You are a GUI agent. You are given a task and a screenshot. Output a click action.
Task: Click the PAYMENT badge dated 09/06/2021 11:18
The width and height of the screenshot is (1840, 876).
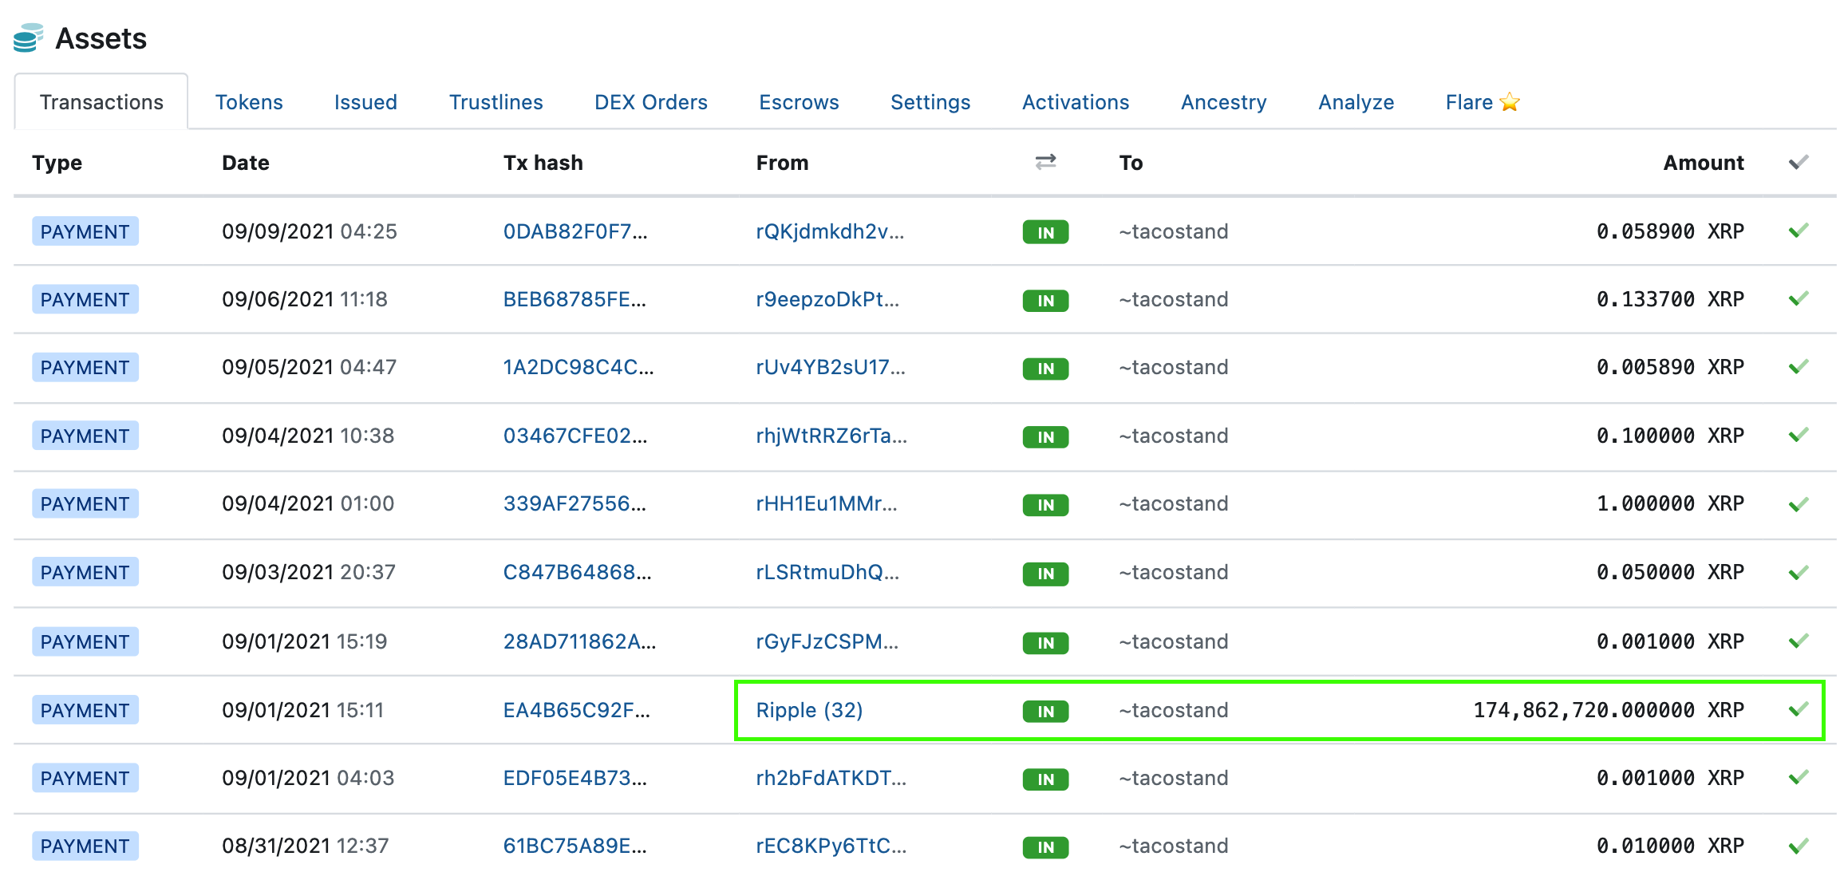(x=85, y=299)
